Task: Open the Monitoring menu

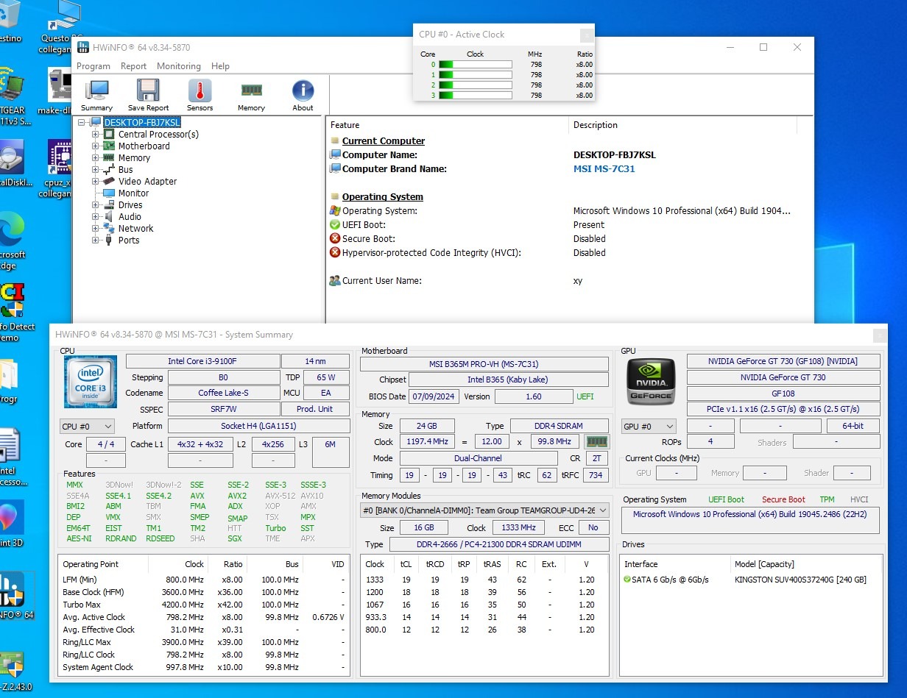Action: (x=178, y=66)
